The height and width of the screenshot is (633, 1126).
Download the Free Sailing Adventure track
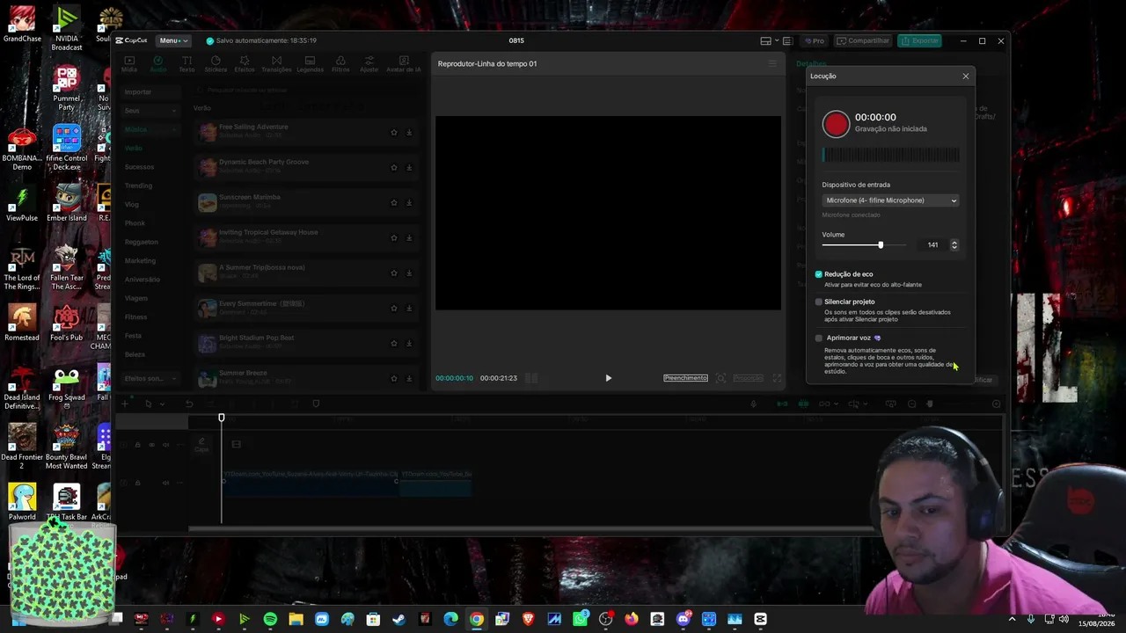pyautogui.click(x=409, y=132)
